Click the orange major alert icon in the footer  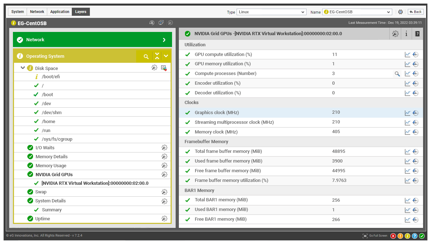(400, 236)
